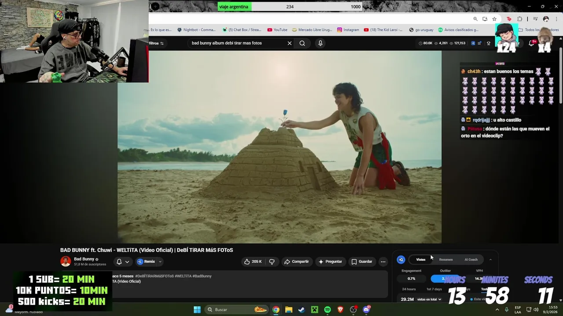The width and height of the screenshot is (563, 316).
Task: Open the filtros filter options
Action: tap(156, 43)
